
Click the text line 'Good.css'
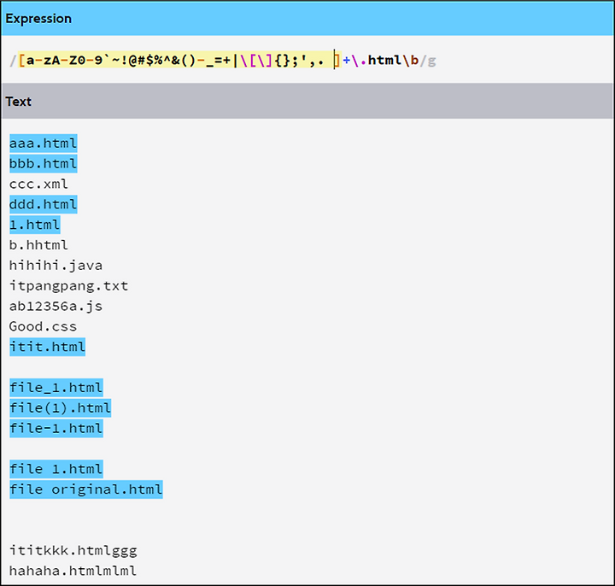(43, 326)
